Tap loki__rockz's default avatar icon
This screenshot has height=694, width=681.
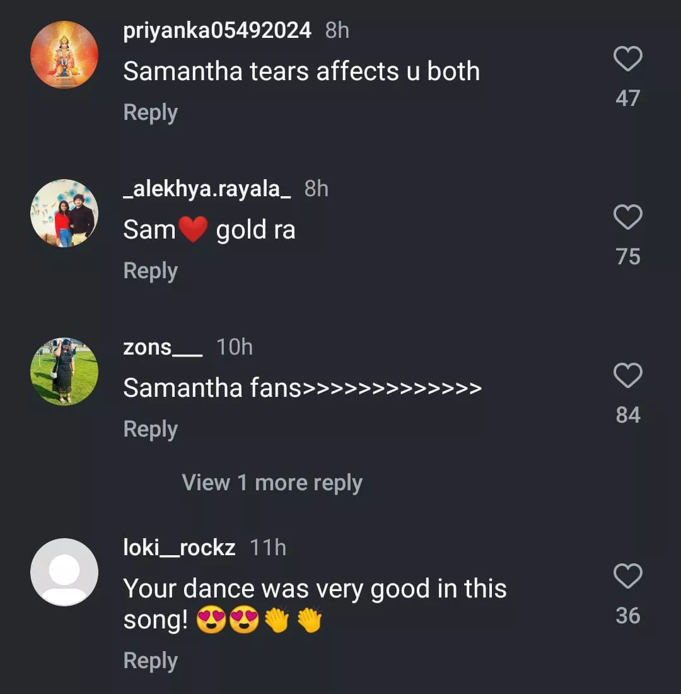point(64,572)
